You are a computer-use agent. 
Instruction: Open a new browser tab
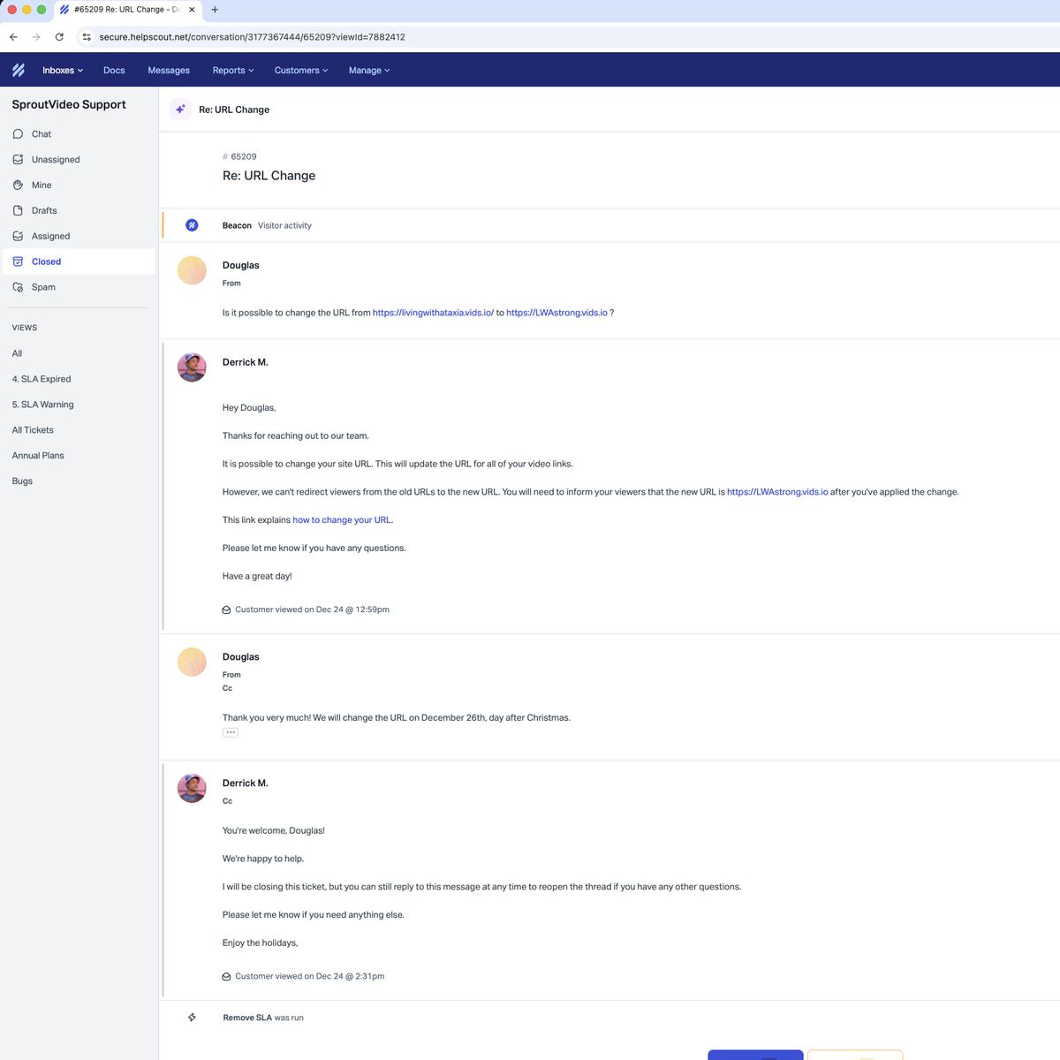click(215, 10)
